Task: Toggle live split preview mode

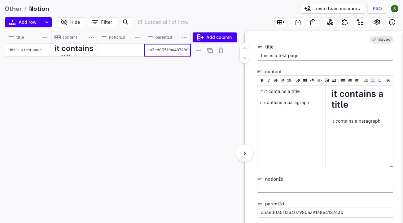Action: 373,81
